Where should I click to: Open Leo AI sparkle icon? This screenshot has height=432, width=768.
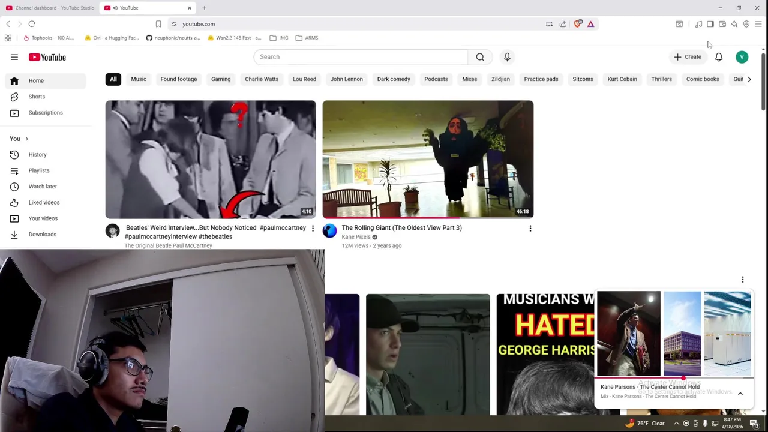(734, 24)
